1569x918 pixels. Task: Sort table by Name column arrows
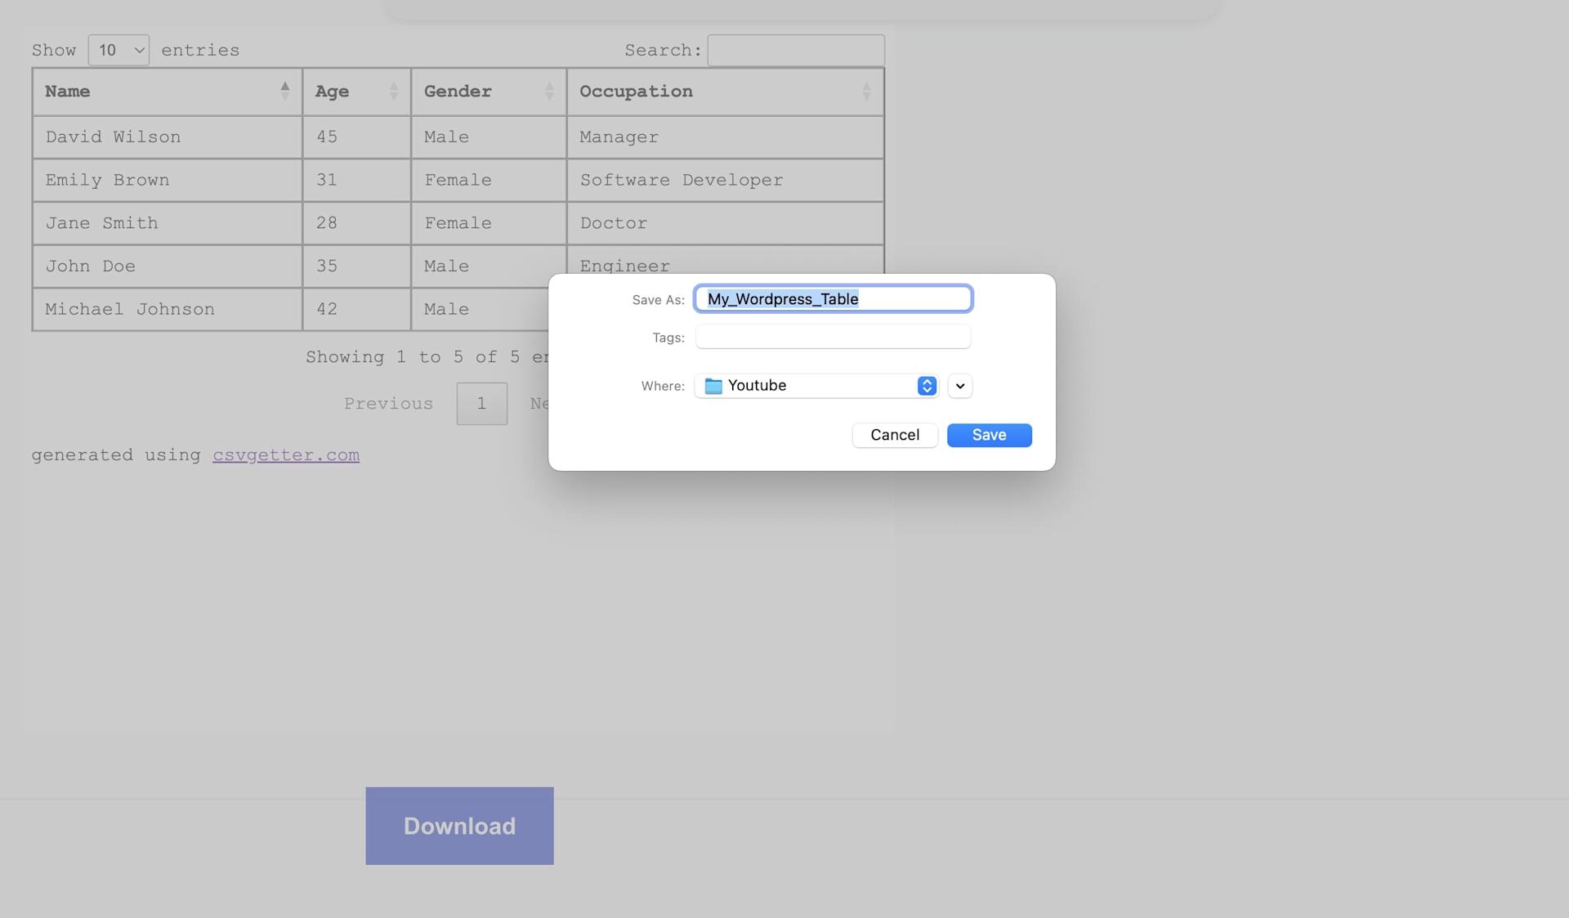[284, 91]
